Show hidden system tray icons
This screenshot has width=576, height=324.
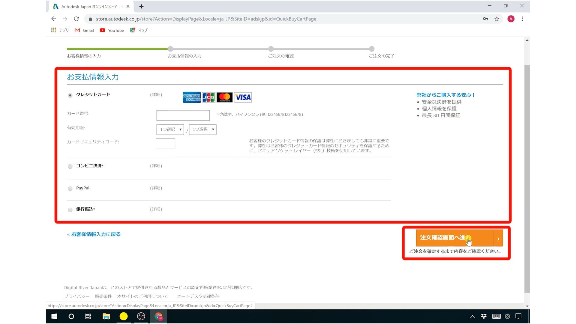coord(472,316)
